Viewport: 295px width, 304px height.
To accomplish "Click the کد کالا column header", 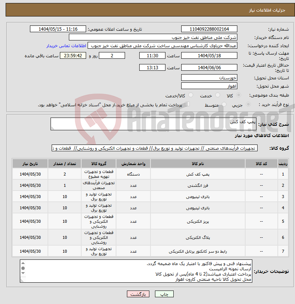I will tap(261, 164).
